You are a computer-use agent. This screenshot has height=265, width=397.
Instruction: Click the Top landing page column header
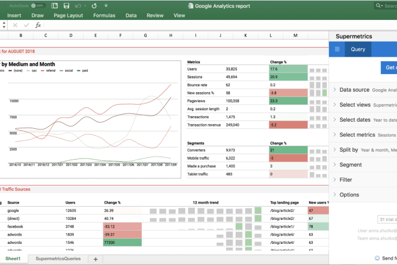point(285,202)
